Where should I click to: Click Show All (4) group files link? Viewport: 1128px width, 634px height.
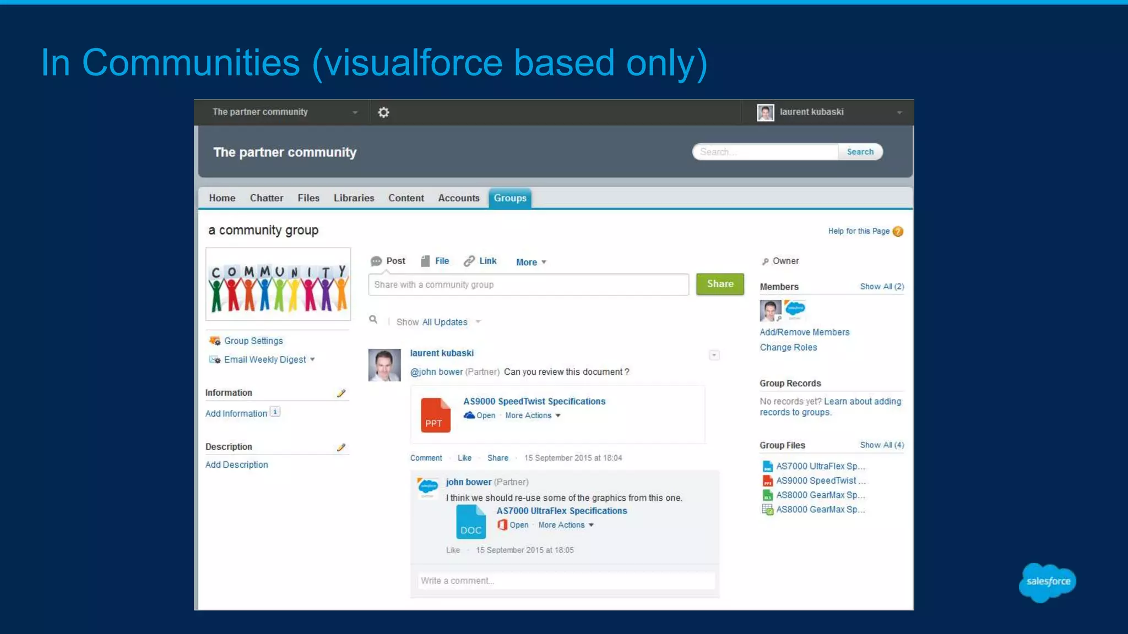click(x=882, y=445)
